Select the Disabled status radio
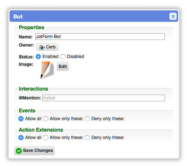187x166 pixels. point(63,57)
